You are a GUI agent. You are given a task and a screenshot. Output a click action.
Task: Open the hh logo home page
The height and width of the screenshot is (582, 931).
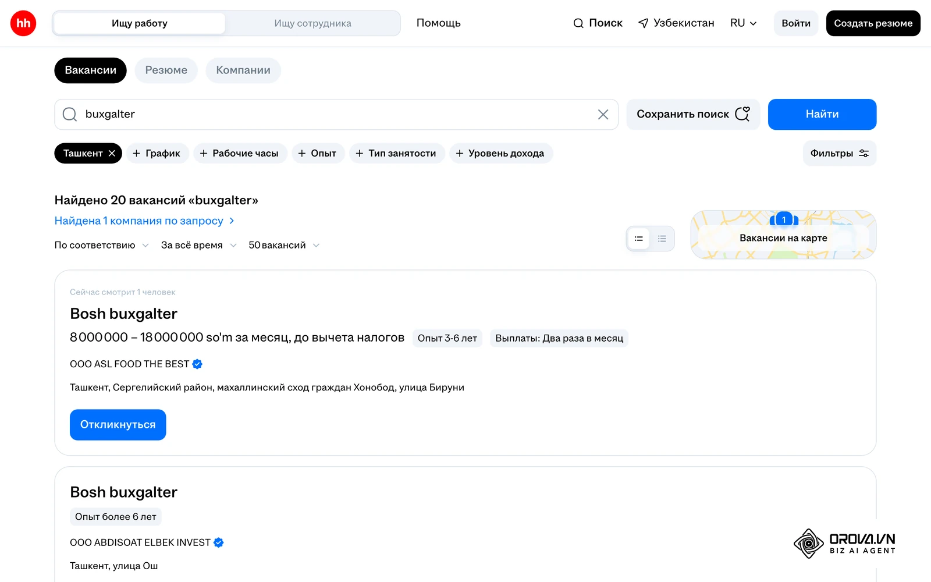click(23, 23)
